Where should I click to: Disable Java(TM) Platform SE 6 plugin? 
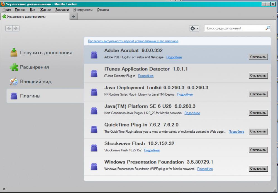tap(258, 113)
